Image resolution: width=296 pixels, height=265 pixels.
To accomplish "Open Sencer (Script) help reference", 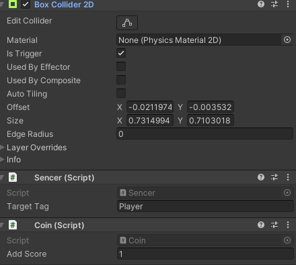I will tap(261, 177).
